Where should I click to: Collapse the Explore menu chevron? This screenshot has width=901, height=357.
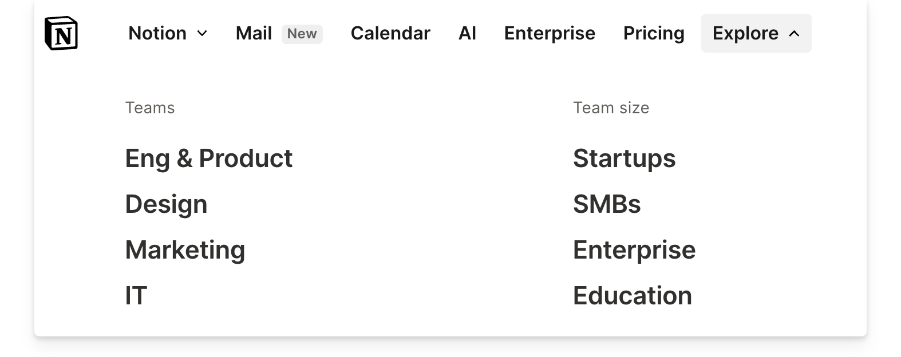[794, 34]
